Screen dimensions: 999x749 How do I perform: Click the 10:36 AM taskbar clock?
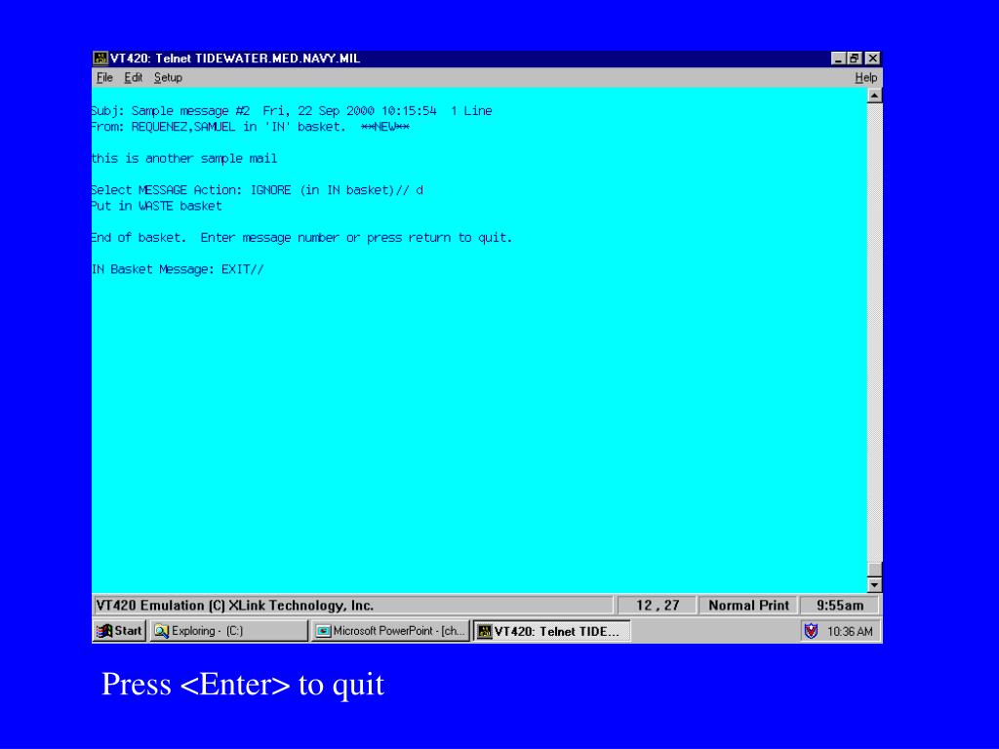(x=850, y=632)
